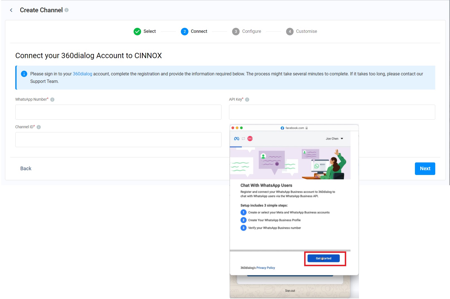Show the WhatsApp Number help tooltip icon
The width and height of the screenshot is (450, 299).
pos(52,100)
